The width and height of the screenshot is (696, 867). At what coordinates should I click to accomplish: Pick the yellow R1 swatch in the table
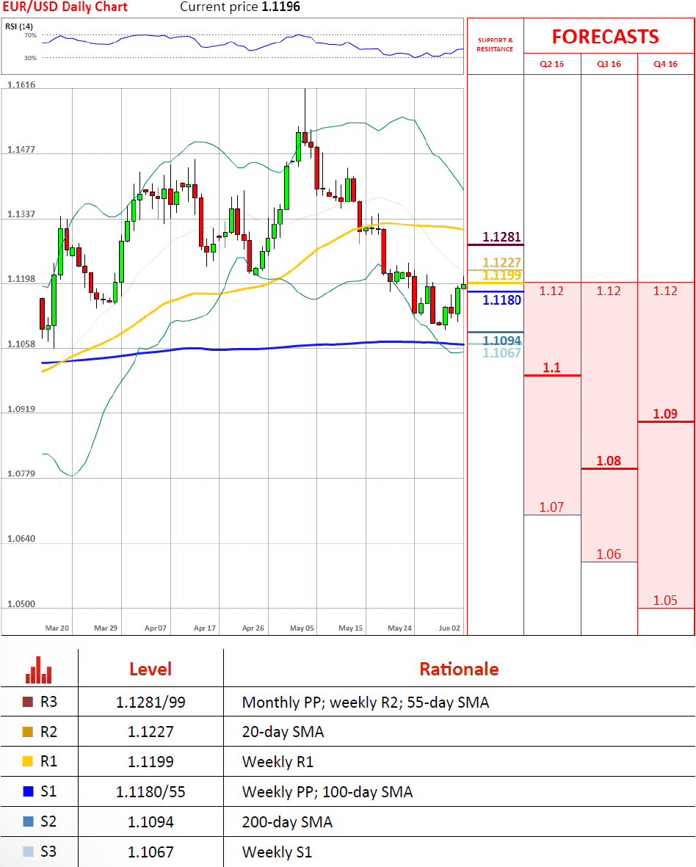pyautogui.click(x=28, y=762)
